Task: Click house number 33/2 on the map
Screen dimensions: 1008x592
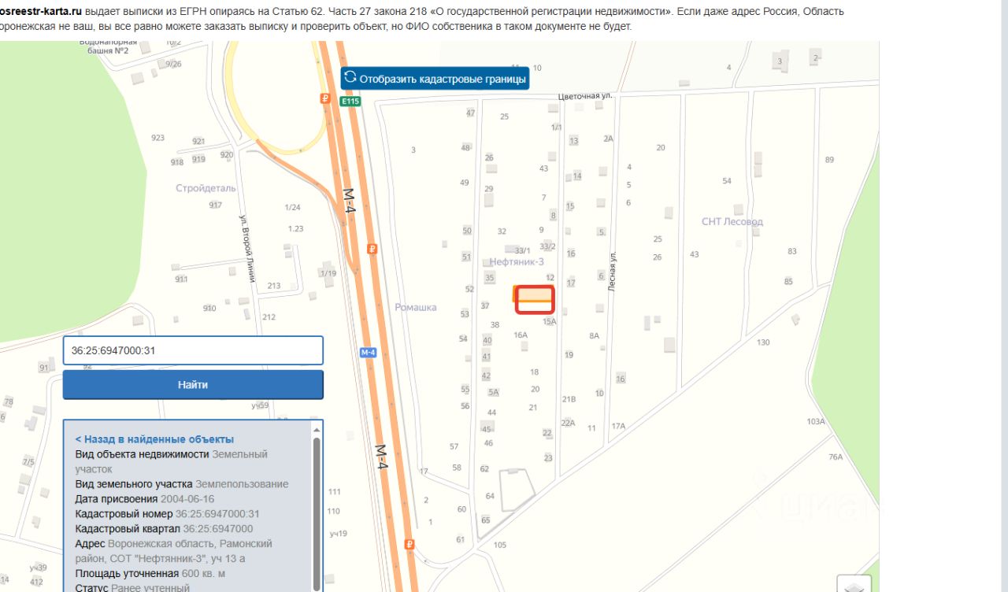Action: [547, 246]
